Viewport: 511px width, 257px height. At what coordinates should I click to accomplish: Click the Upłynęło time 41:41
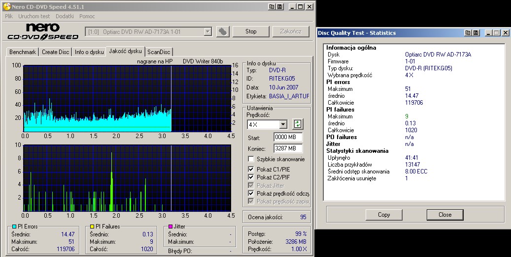click(411, 158)
